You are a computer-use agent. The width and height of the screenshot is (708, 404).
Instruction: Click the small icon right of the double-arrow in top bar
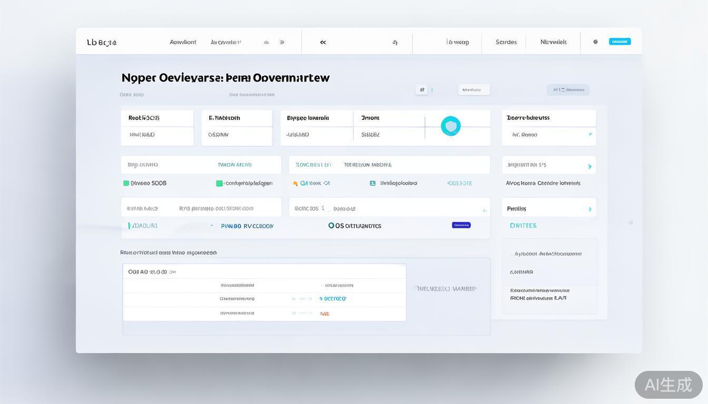click(x=395, y=43)
